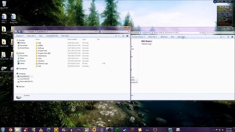Sort by Date modified column

point(72,39)
